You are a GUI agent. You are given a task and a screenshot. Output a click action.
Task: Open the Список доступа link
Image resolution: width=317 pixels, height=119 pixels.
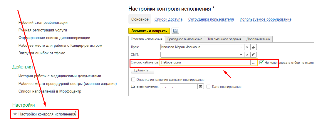pos(168,19)
